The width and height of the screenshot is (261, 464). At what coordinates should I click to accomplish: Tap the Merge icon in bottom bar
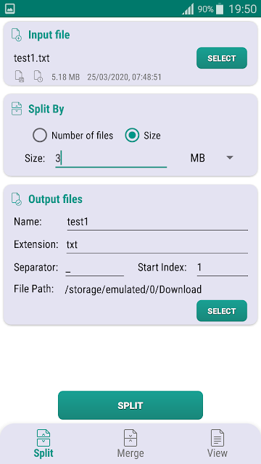click(130, 438)
